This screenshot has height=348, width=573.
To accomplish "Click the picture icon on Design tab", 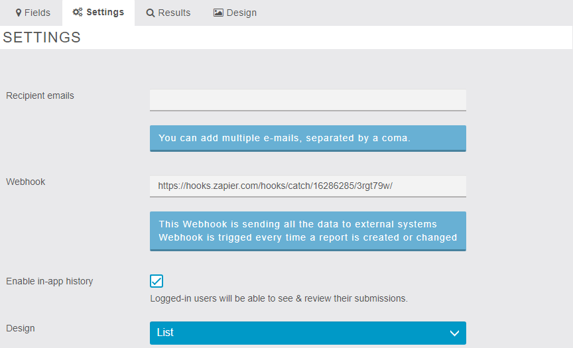I will coord(218,13).
